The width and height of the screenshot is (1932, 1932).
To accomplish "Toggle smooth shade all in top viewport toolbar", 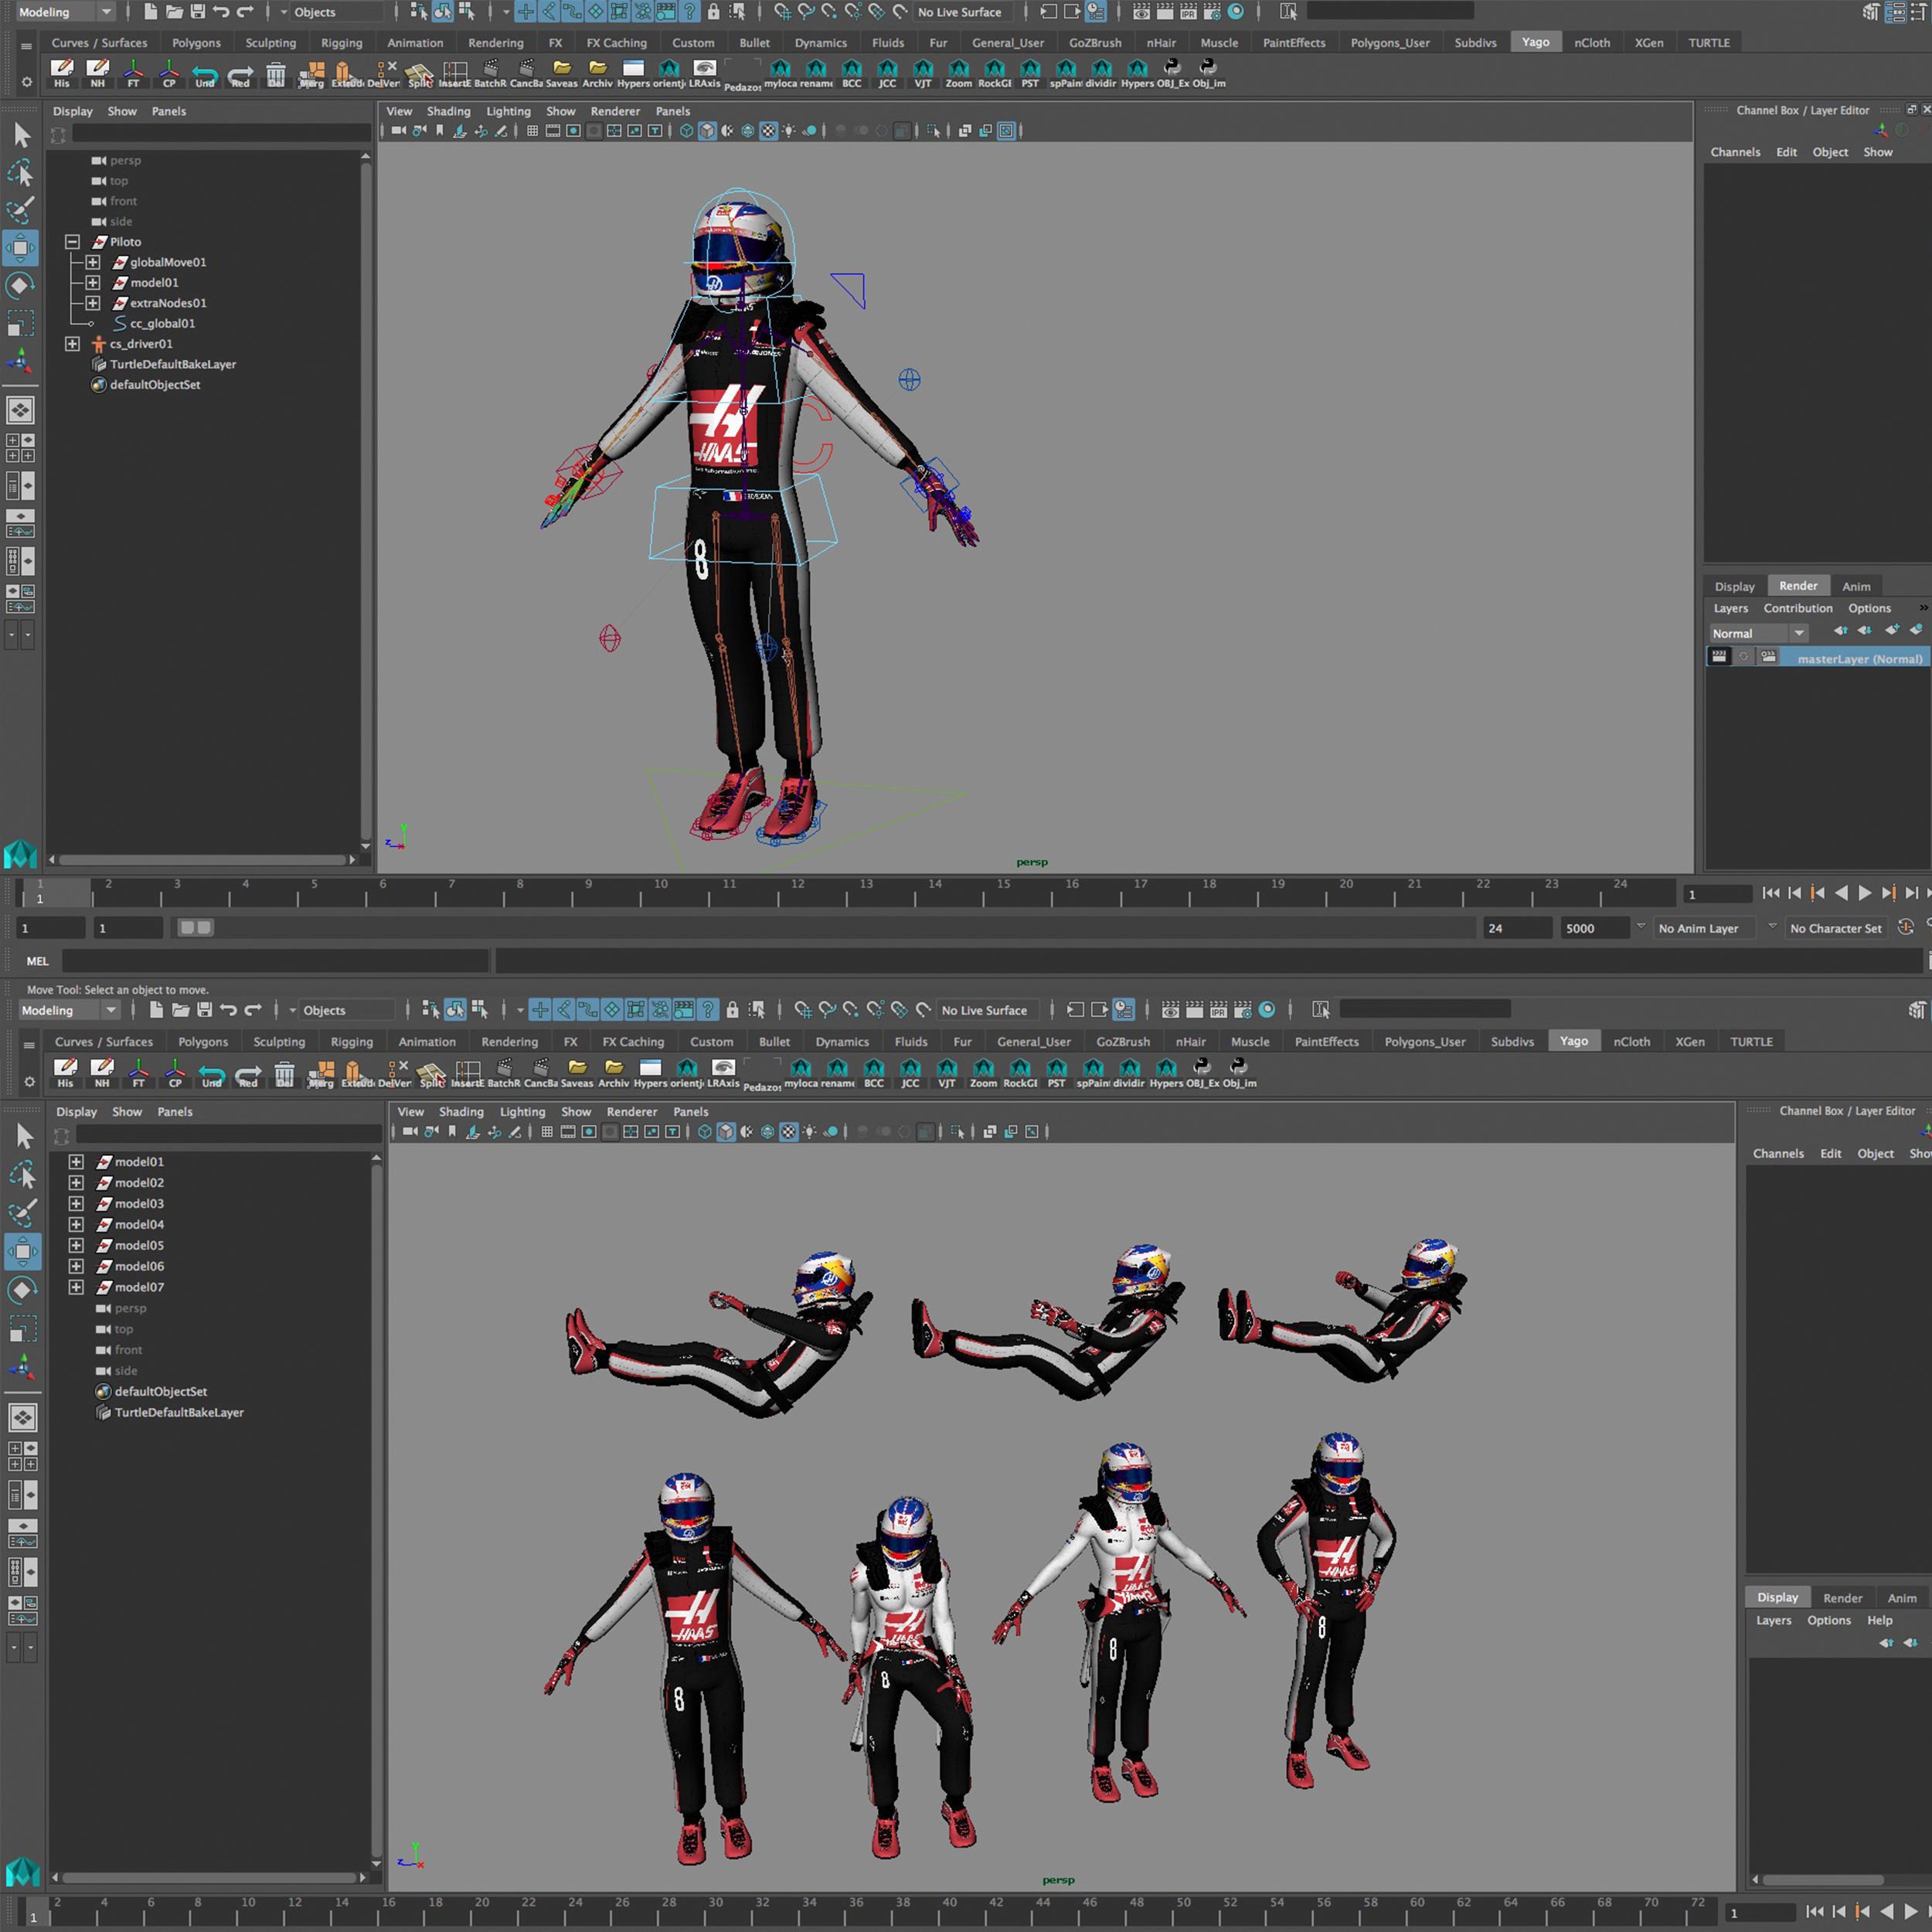I will pos(707,130).
